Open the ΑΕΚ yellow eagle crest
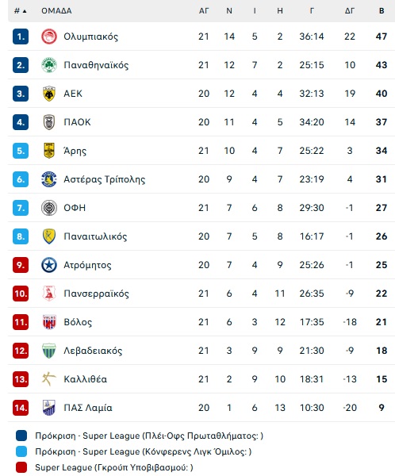The height and width of the screenshot is (476, 395). tap(49, 94)
